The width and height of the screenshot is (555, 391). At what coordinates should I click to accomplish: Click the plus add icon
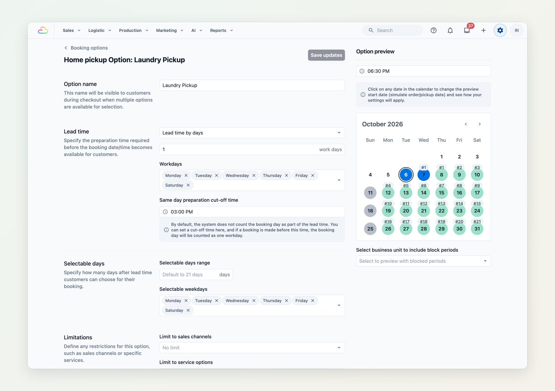click(x=483, y=31)
